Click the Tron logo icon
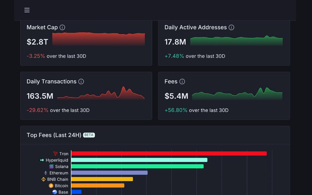This screenshot has height=195, width=312. [55, 154]
